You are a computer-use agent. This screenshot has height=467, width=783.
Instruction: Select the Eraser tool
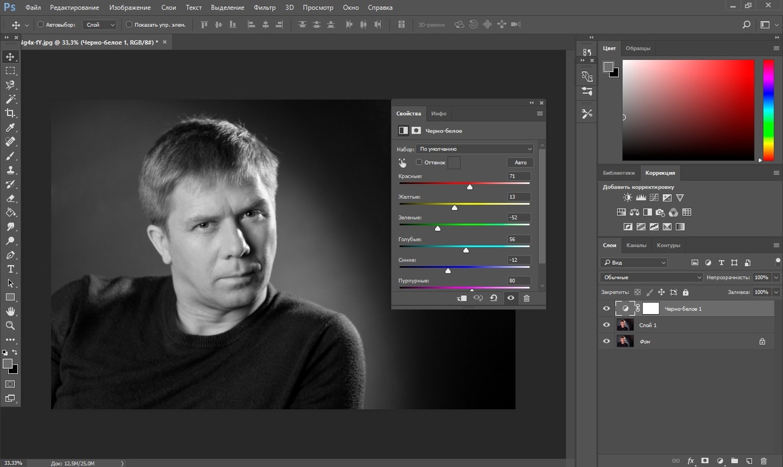11,198
